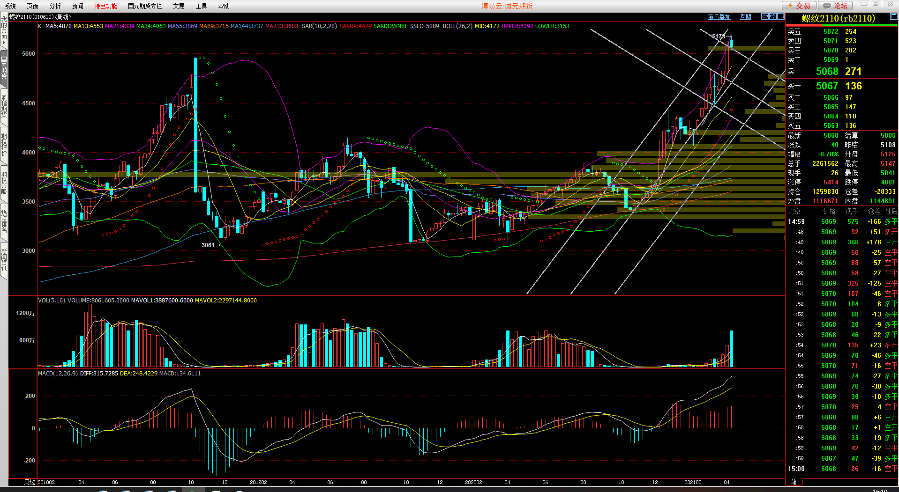Click the buy-sell ratio bar under rb2110

click(x=841, y=26)
